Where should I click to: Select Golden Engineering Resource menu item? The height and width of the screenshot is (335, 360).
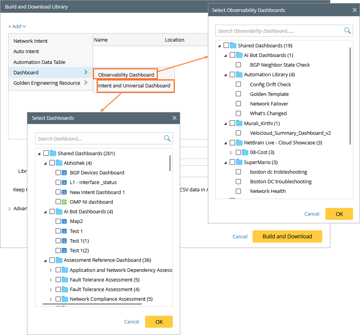(47, 83)
